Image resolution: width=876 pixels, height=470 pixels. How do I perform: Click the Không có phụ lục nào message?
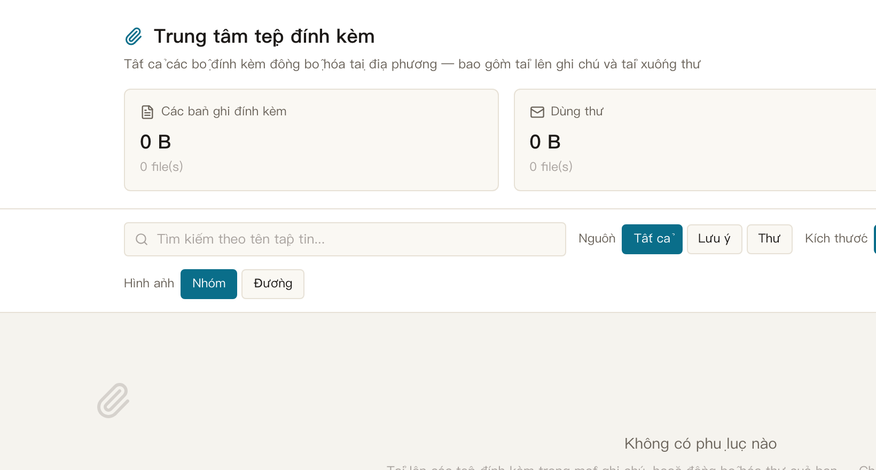click(x=700, y=444)
